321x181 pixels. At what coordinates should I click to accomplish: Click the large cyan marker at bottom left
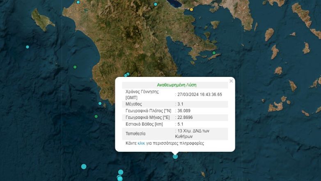(84, 167)
